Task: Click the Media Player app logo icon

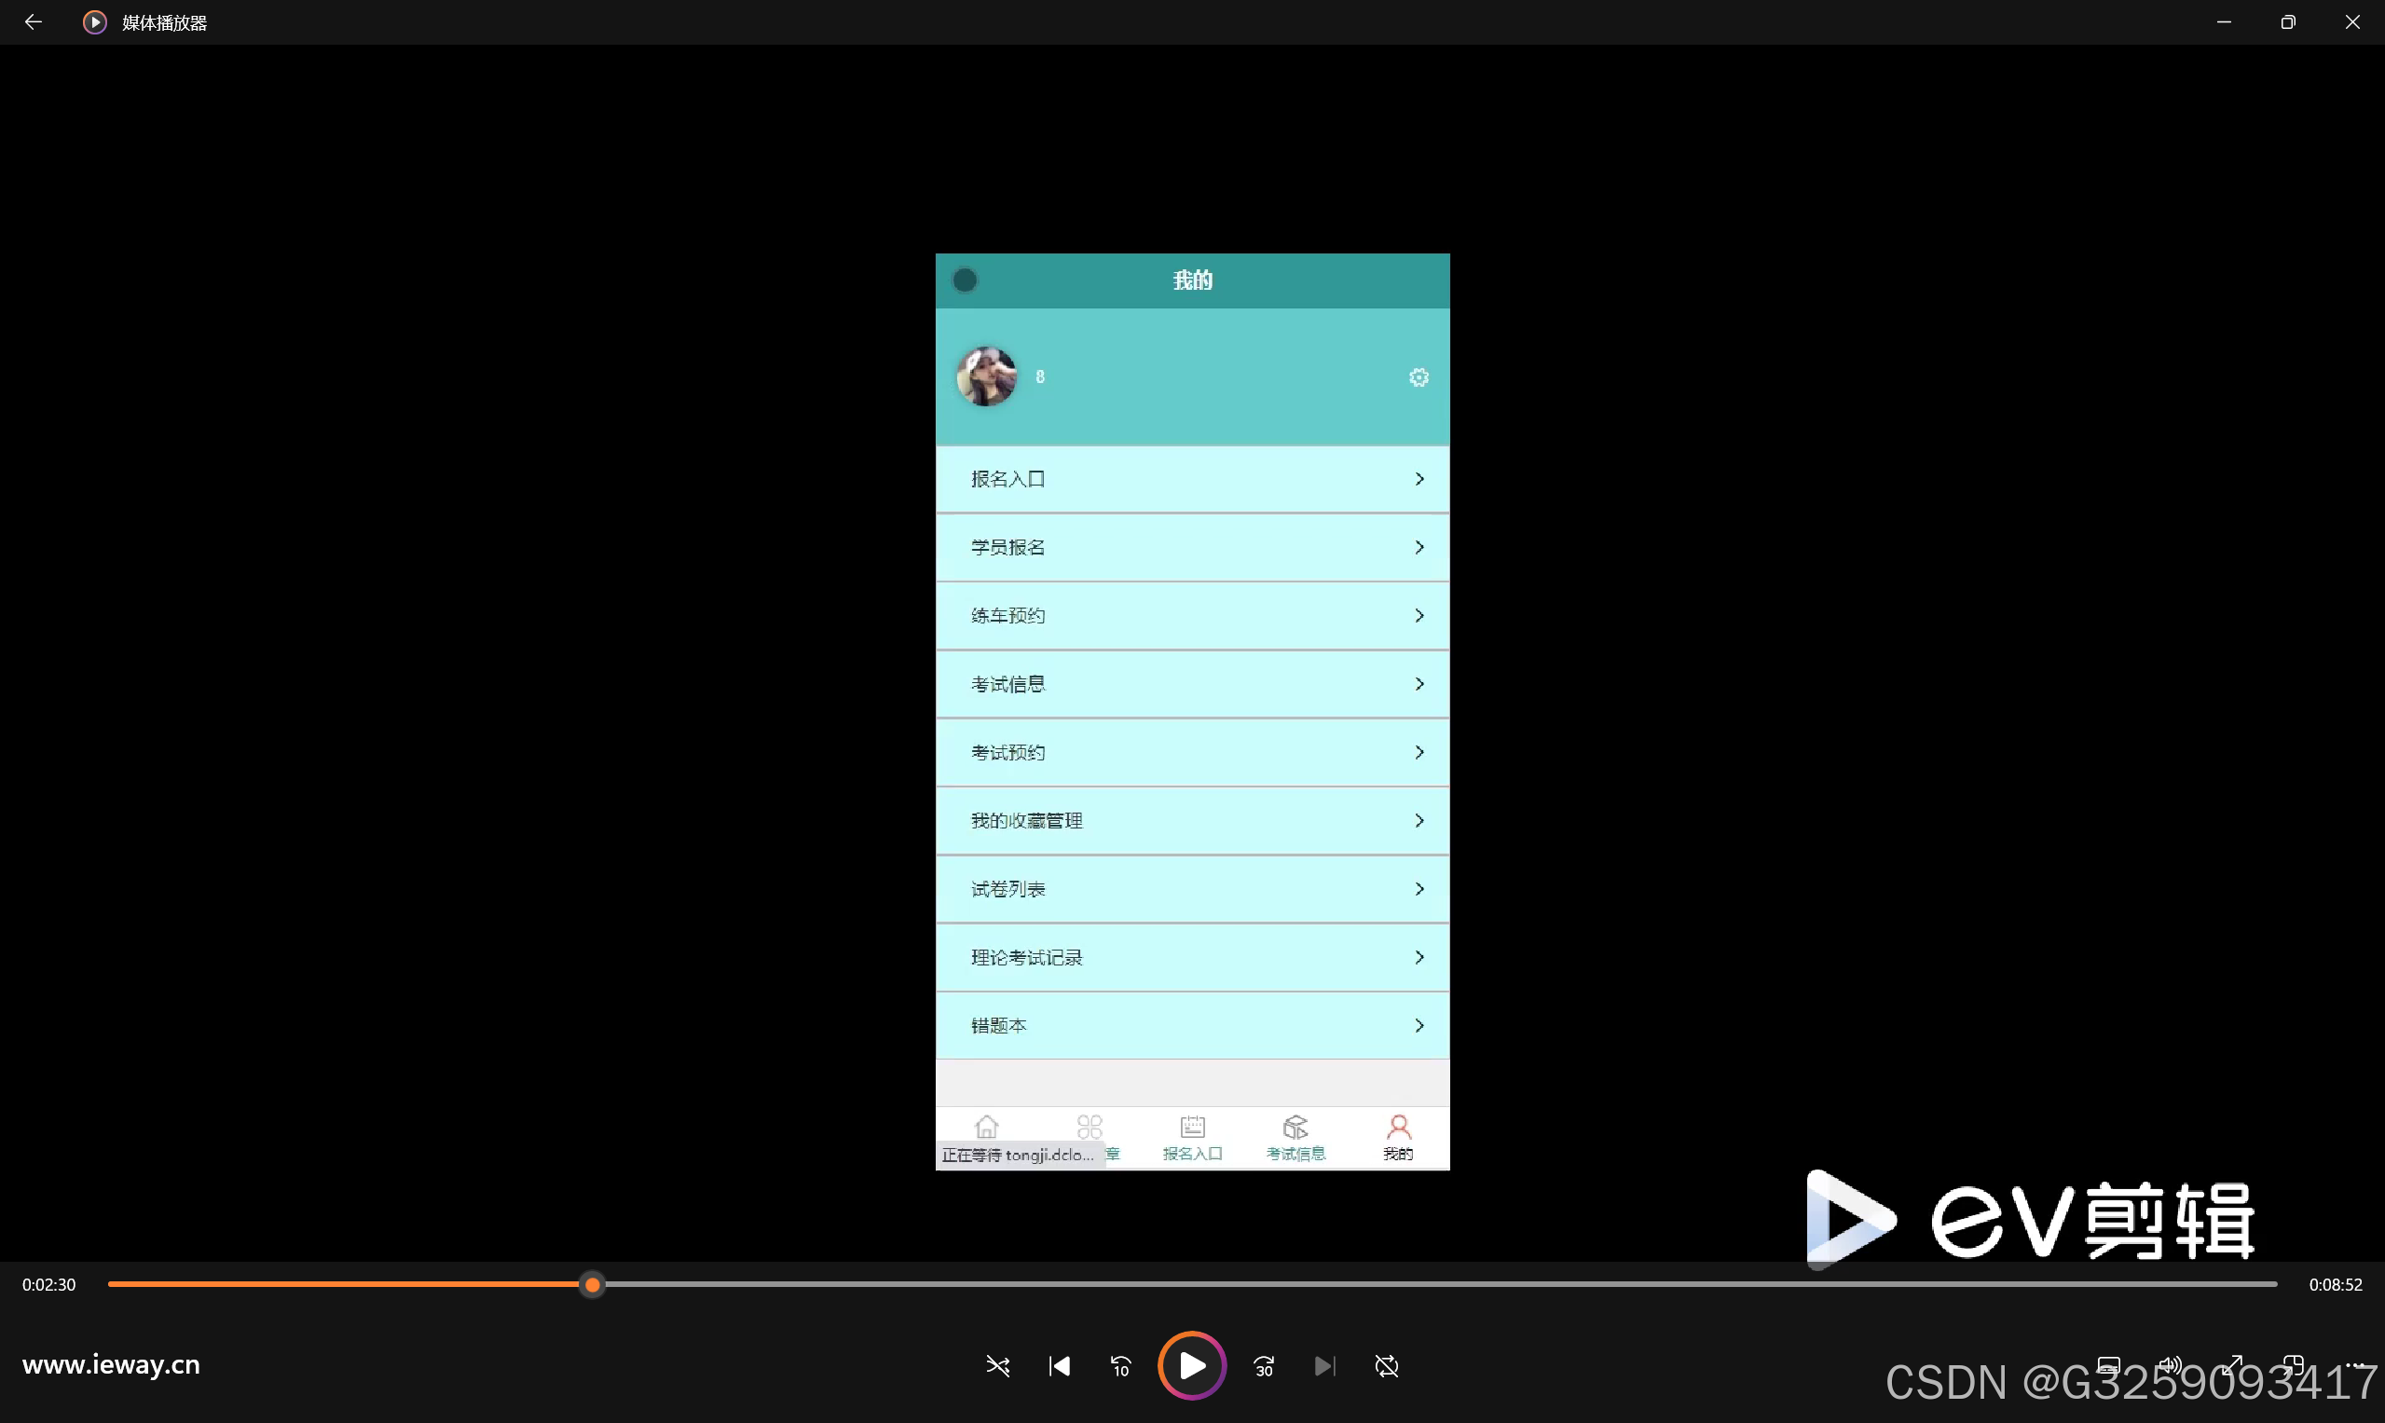Action: (x=94, y=22)
